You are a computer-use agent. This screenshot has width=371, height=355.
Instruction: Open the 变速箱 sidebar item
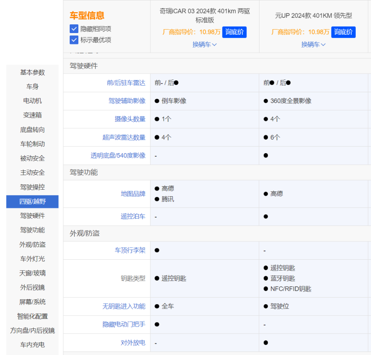coord(32,115)
